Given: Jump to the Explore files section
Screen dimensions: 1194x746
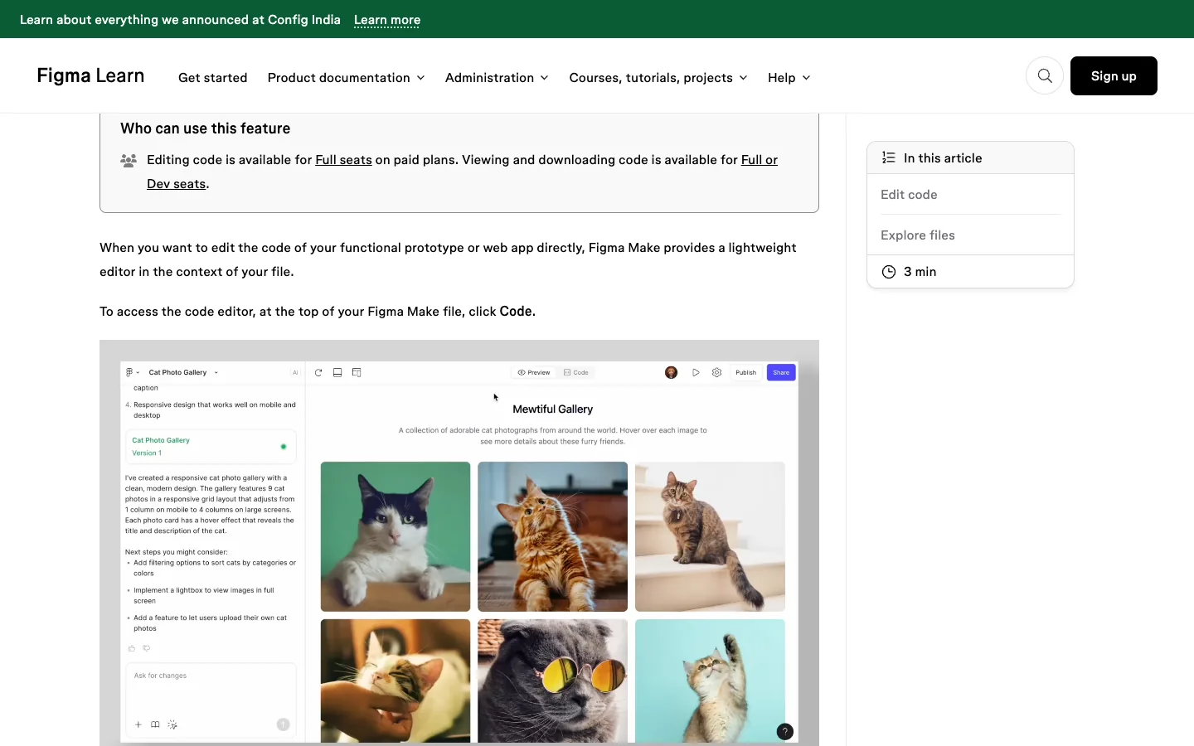Looking at the screenshot, I should [x=918, y=235].
